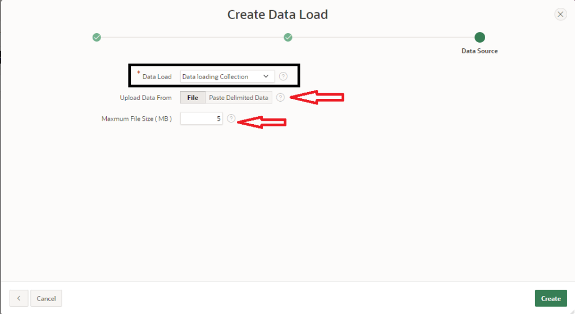Click the Create Data Load dialog title
Image resolution: width=575 pixels, height=314 pixels.
[277, 15]
